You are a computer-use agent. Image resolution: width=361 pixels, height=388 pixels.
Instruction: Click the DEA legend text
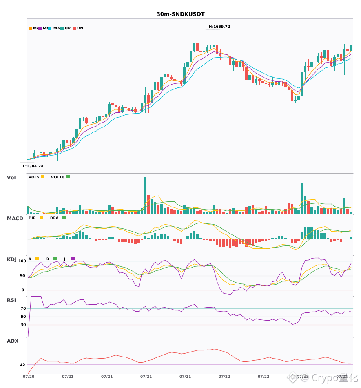click(x=54, y=218)
